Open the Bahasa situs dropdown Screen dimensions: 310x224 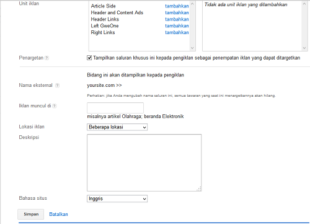point(117,199)
